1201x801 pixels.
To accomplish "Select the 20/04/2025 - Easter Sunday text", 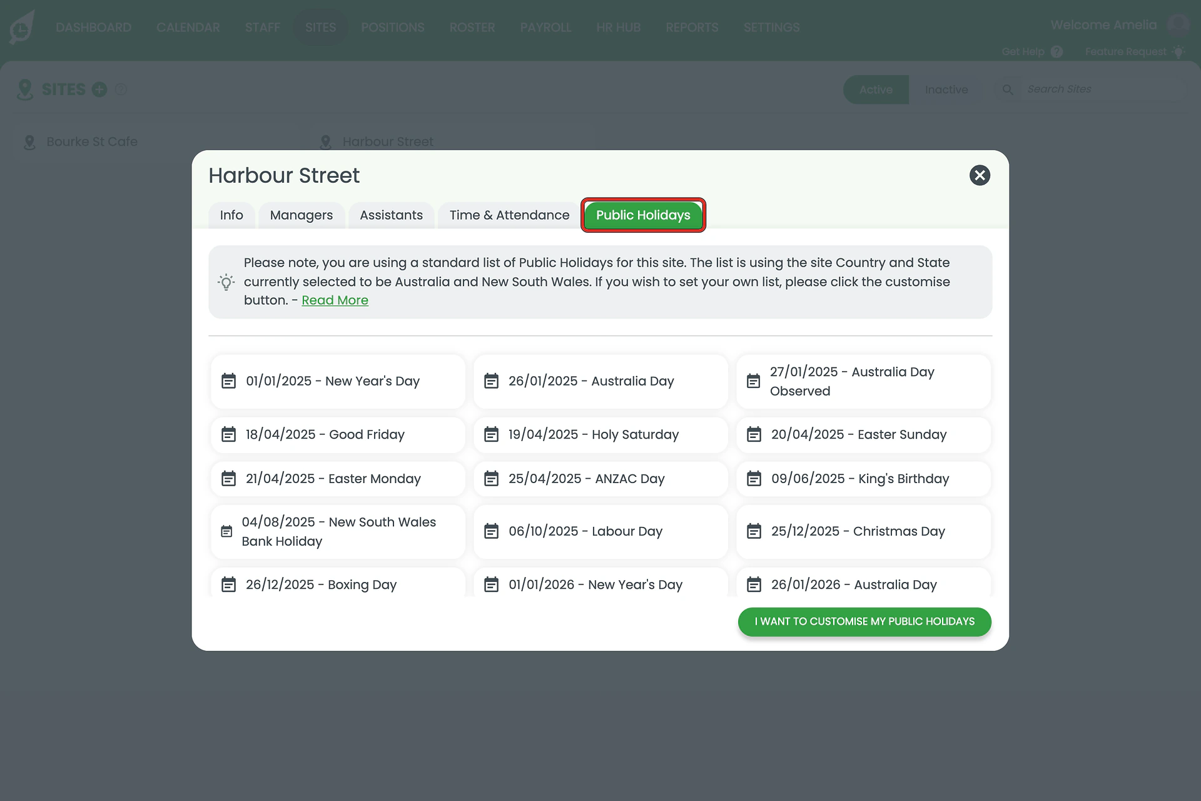I will click(858, 434).
